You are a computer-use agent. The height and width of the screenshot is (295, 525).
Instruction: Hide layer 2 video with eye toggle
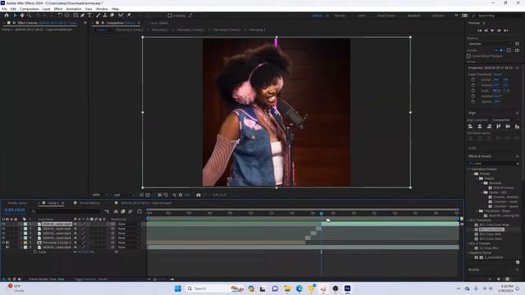[3, 229]
